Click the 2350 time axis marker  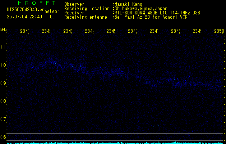[219, 31]
